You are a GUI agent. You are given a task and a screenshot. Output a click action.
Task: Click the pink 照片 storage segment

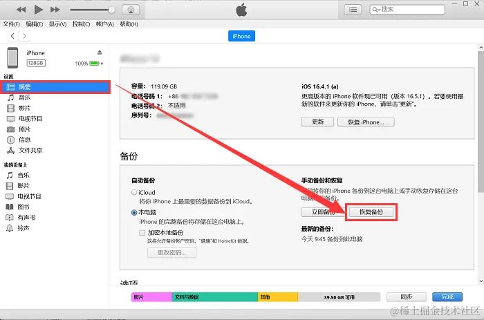pos(151,297)
